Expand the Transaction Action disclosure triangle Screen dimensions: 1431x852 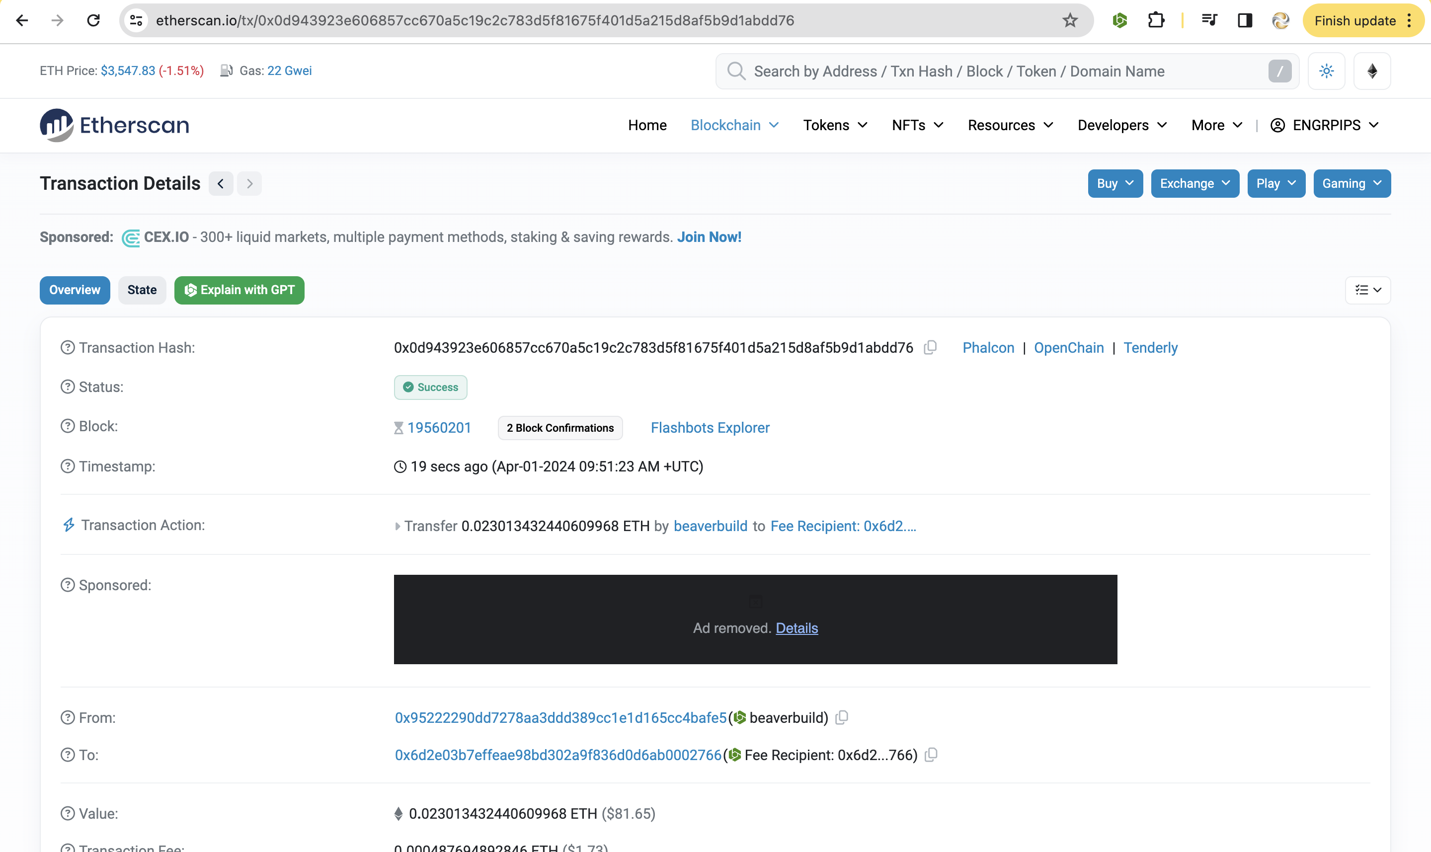tap(397, 527)
